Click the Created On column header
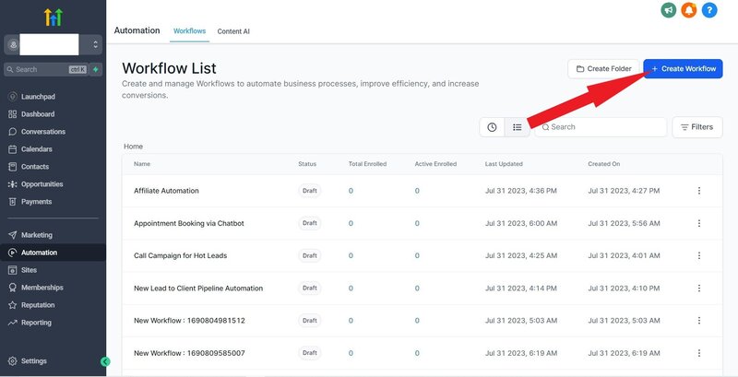Viewport: 738px width, 377px height. [604, 164]
